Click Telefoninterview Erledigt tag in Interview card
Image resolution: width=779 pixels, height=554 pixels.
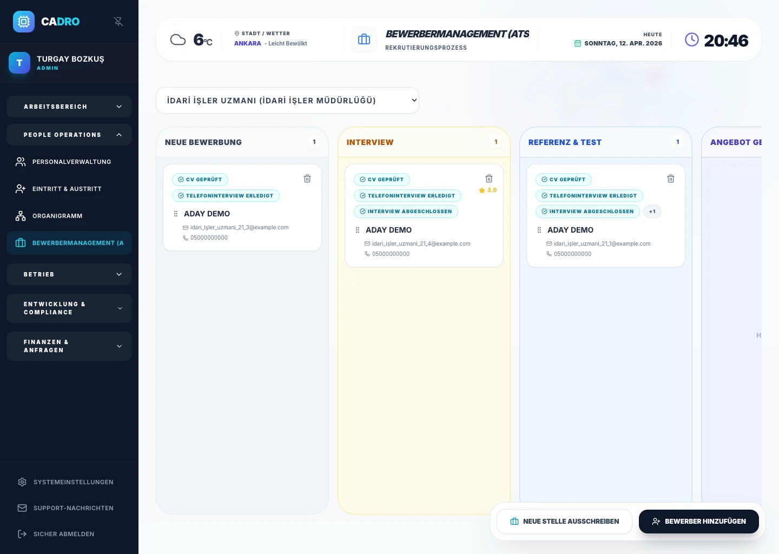tap(407, 196)
